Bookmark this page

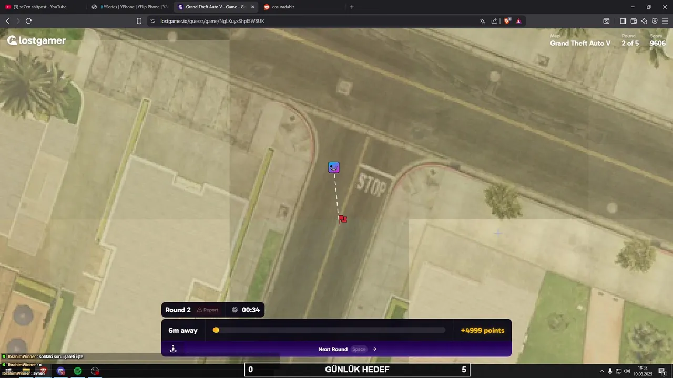point(139,21)
